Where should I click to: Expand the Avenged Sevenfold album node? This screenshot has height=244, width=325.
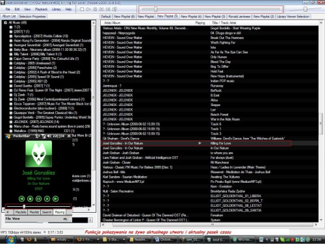point(11,45)
